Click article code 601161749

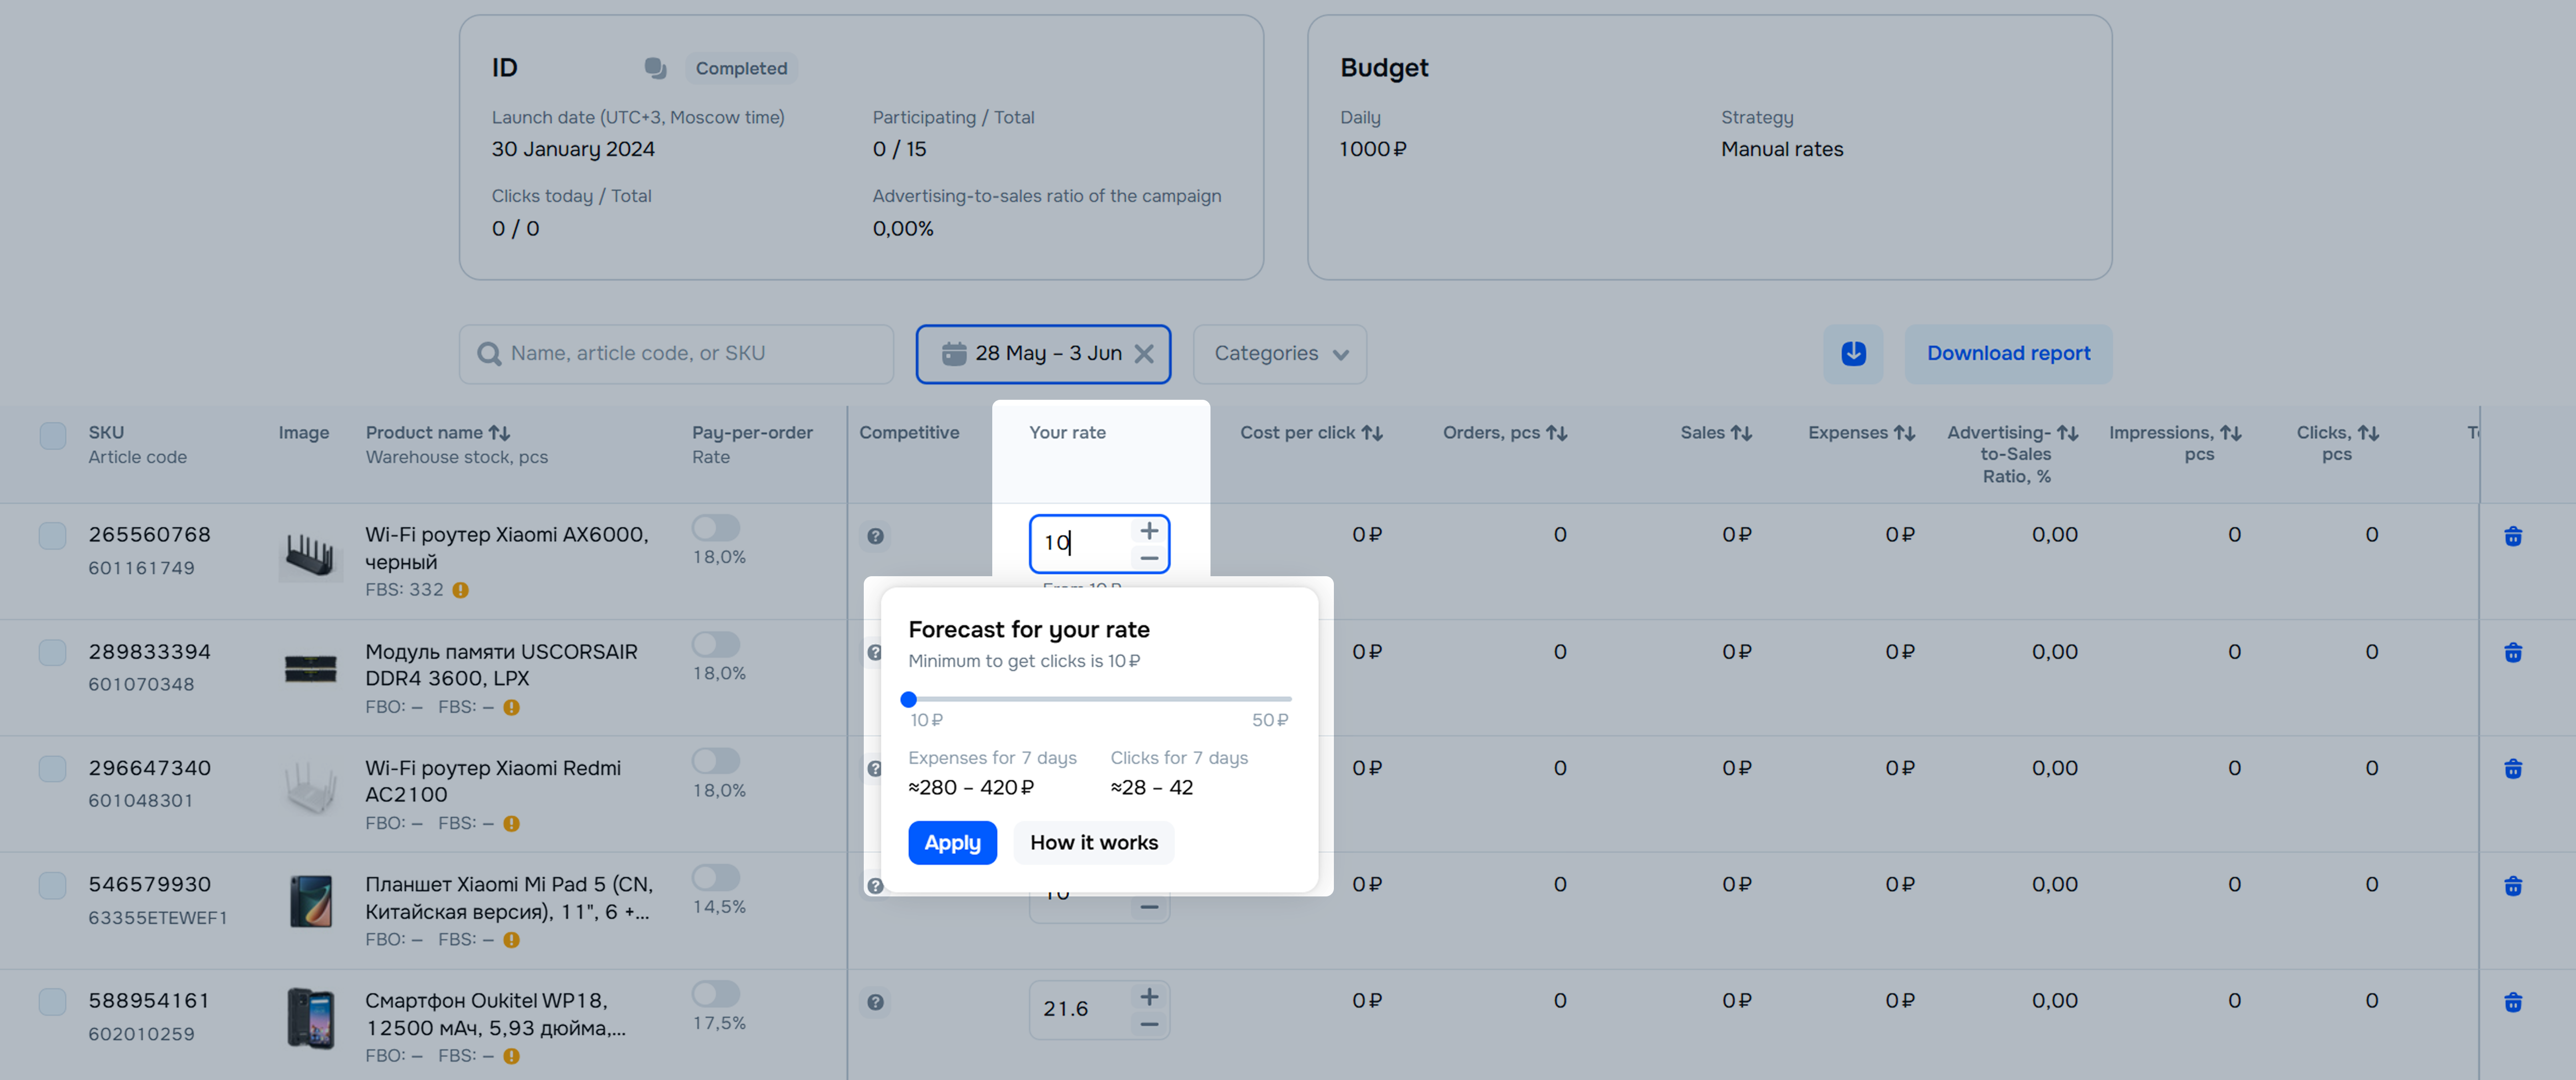click(141, 568)
